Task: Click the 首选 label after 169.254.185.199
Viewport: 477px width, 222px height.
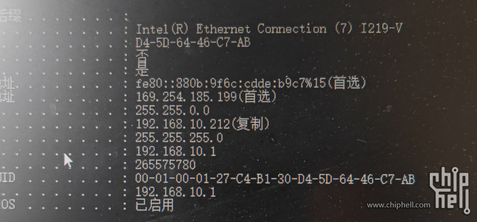Action: click(257, 97)
